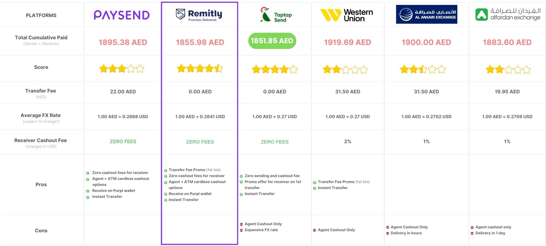
Task: Click the Taptap Send bird logo
Action: click(265, 15)
